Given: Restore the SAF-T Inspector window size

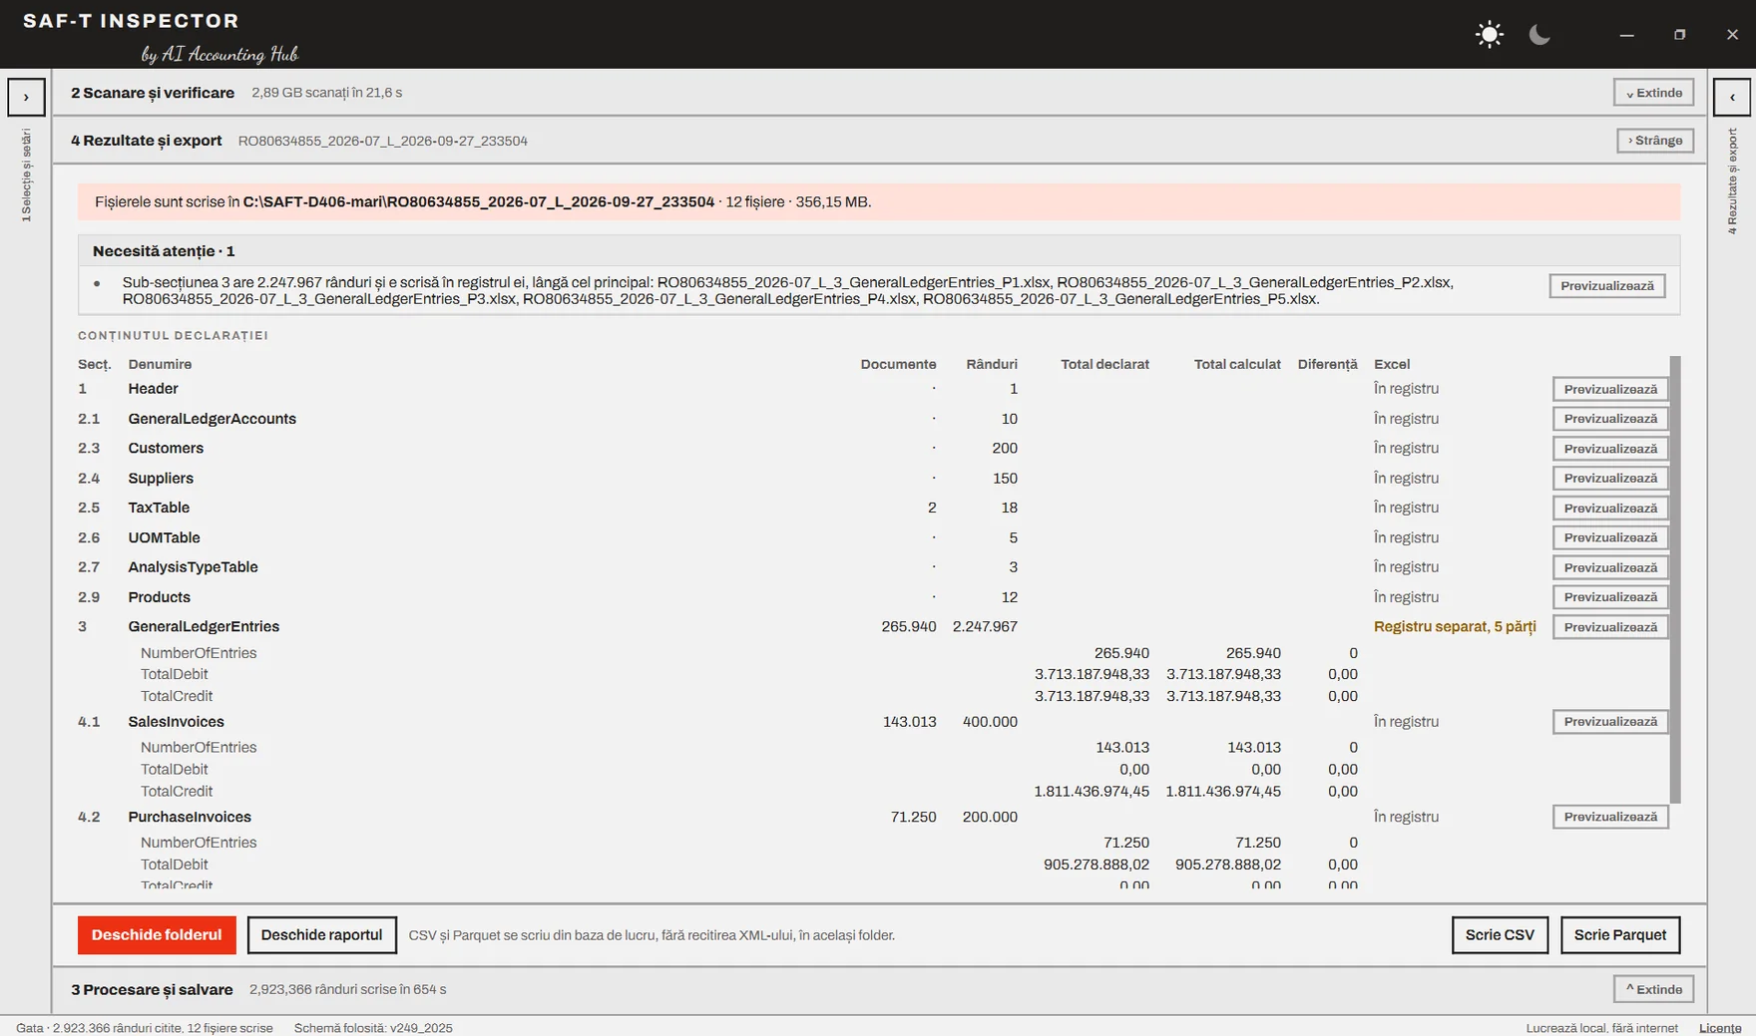Looking at the screenshot, I should point(1680,35).
